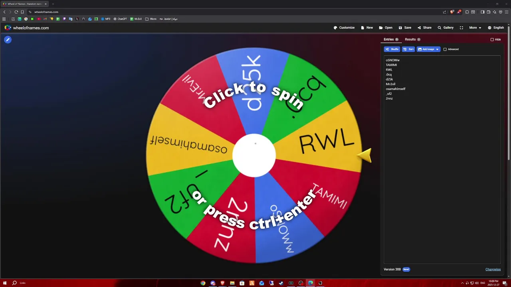Viewport: 511px width, 287px height.
Task: Open Steam from the taskbar
Action: click(x=281, y=283)
